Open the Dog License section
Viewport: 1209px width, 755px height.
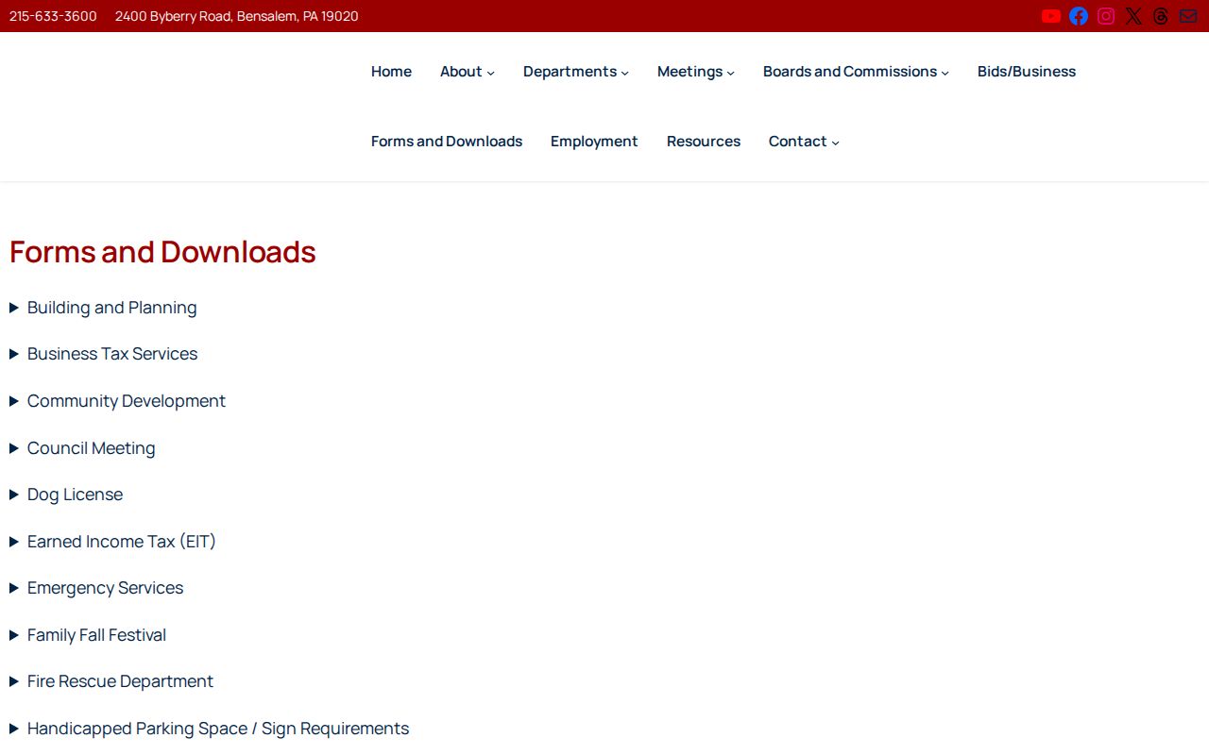point(66,495)
